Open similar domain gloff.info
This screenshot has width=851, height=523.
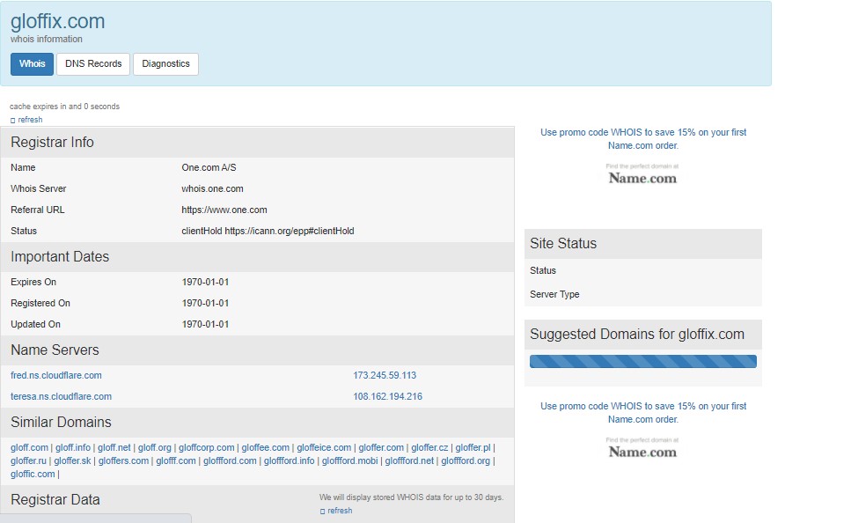(73, 447)
